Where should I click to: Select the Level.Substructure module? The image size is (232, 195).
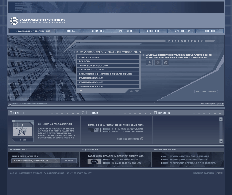click(x=108, y=65)
